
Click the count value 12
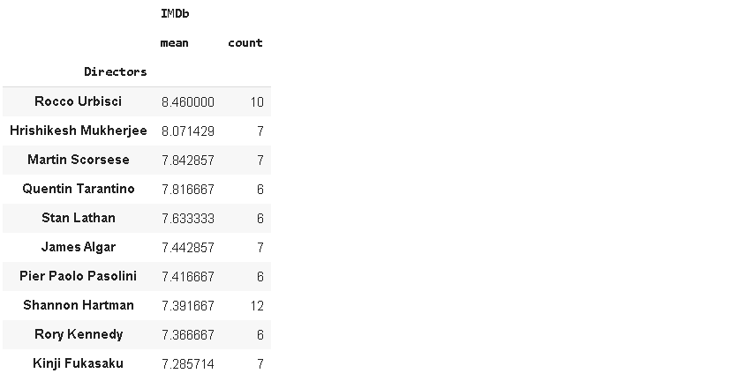[x=256, y=306]
